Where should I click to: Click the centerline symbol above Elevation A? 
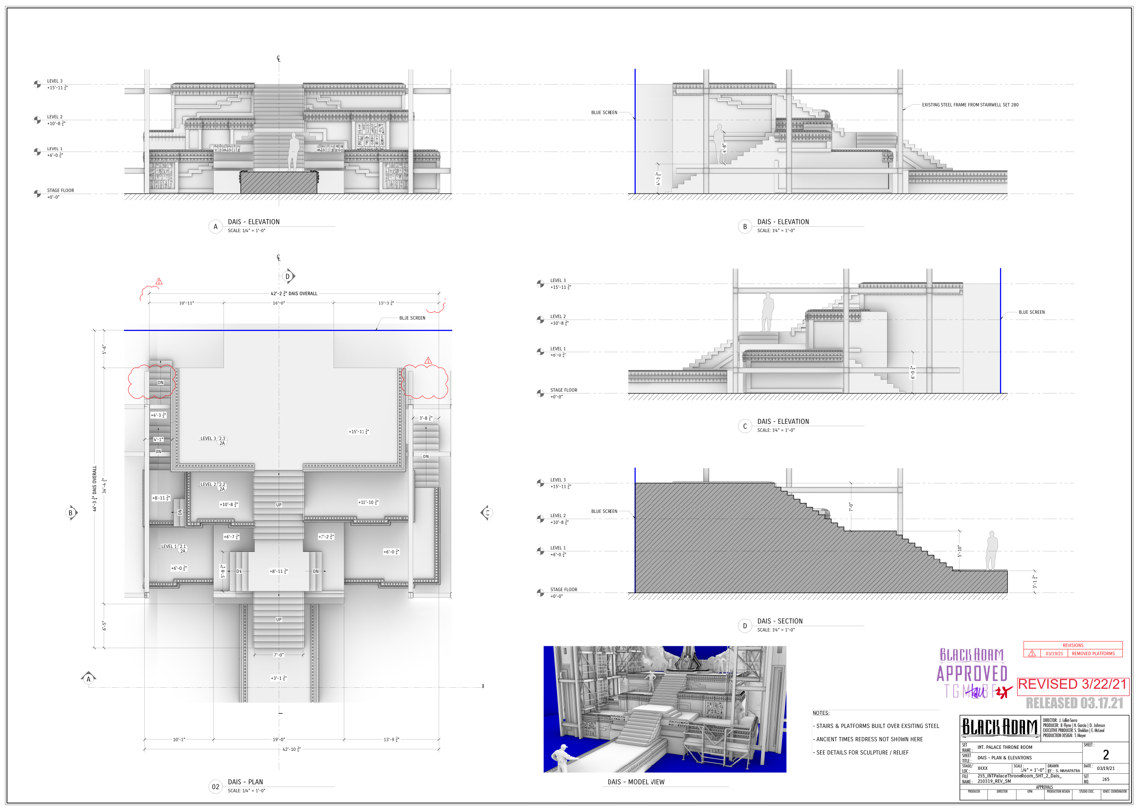[279, 59]
